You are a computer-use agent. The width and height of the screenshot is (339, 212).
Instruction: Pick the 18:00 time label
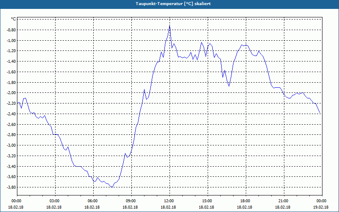(x=246, y=201)
